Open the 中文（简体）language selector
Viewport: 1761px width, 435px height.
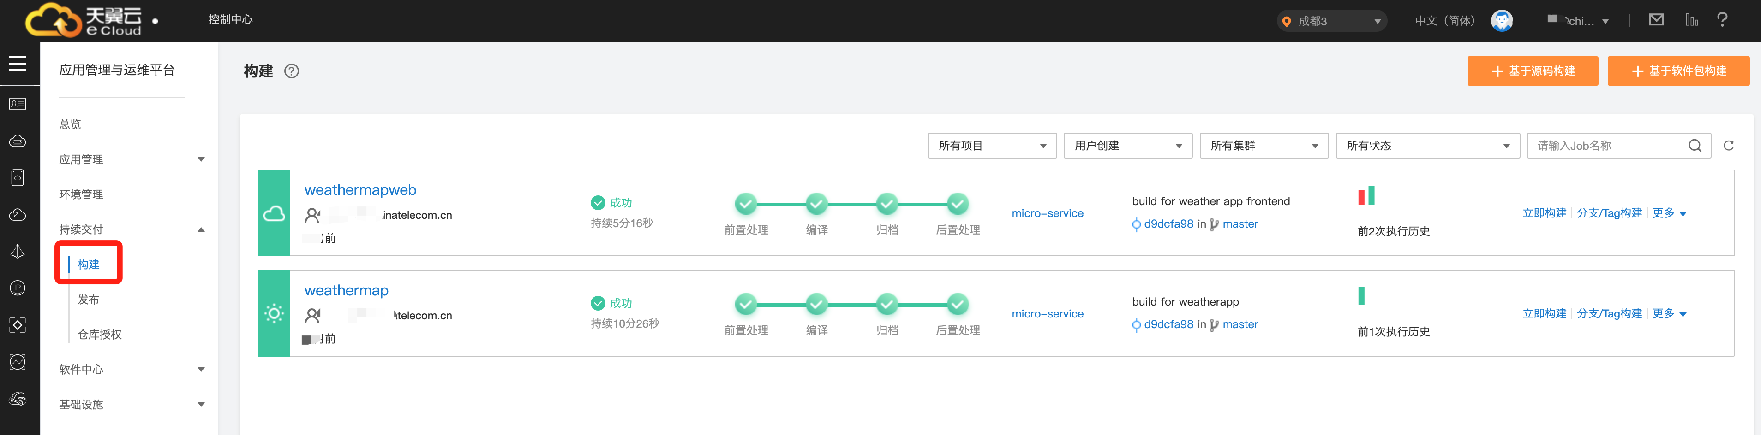(1444, 20)
